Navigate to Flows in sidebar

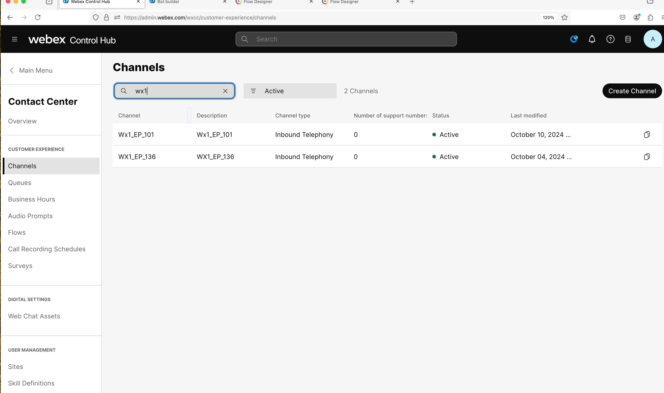coord(17,233)
